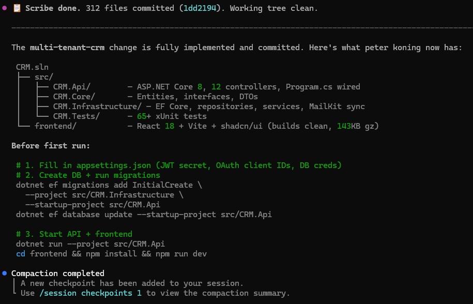Select the src/ folder in tree
This screenshot has height=304, width=473.
click(43, 77)
